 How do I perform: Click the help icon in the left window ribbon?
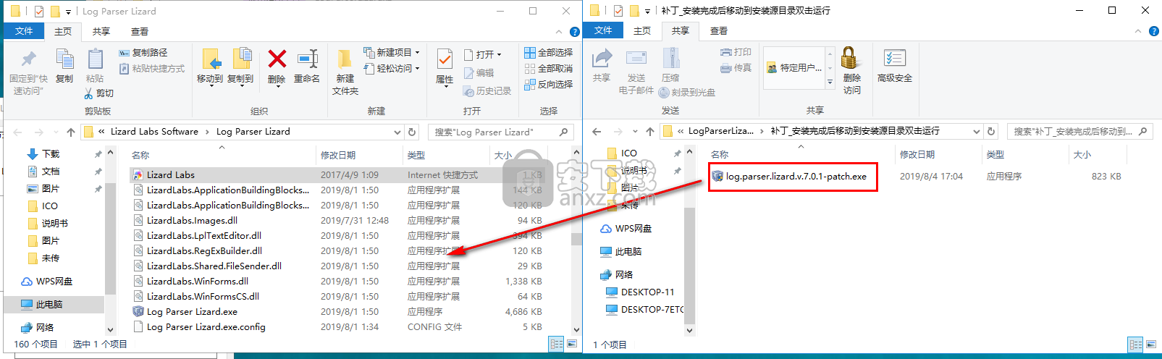pyautogui.click(x=575, y=32)
